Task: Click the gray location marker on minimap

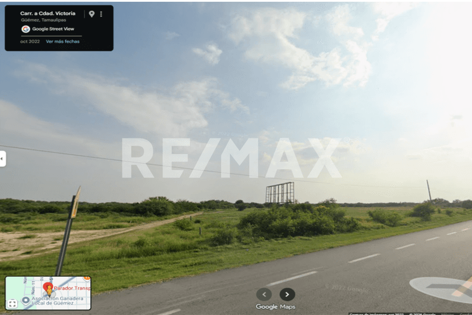Action: [26, 300]
